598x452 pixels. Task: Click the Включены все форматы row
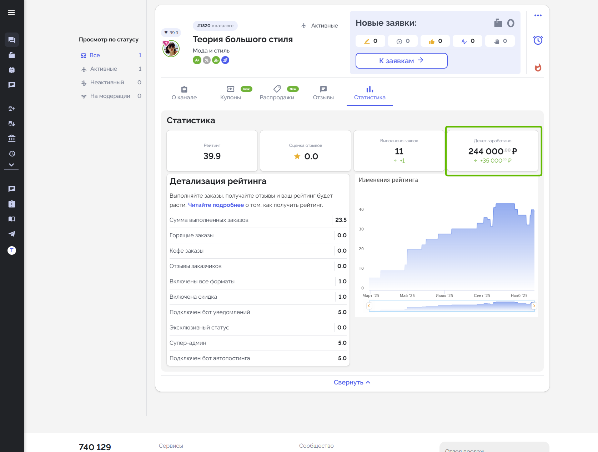pyautogui.click(x=258, y=282)
